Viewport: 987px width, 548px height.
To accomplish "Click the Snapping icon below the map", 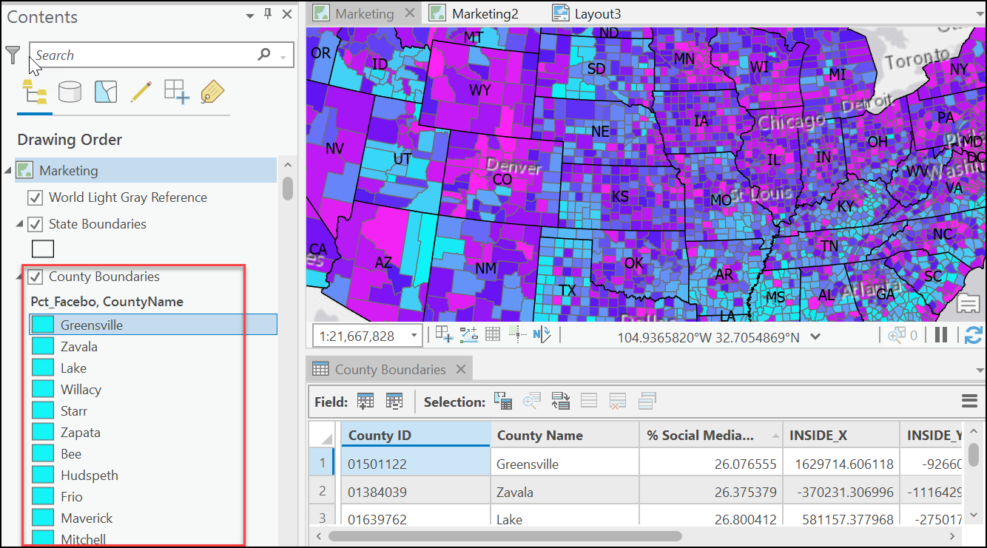I will click(444, 335).
